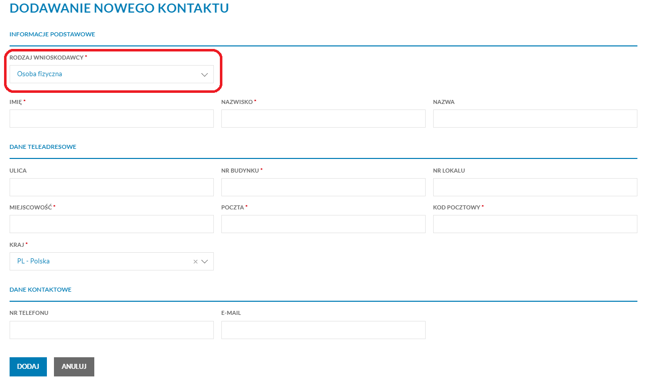The image size is (647, 384).
Task: Click the DODAJ button
Action: [x=28, y=367]
